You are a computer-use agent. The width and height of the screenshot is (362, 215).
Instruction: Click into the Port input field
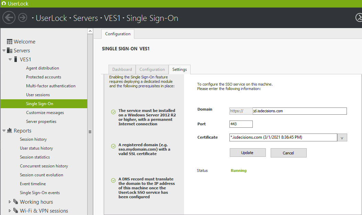point(241,124)
